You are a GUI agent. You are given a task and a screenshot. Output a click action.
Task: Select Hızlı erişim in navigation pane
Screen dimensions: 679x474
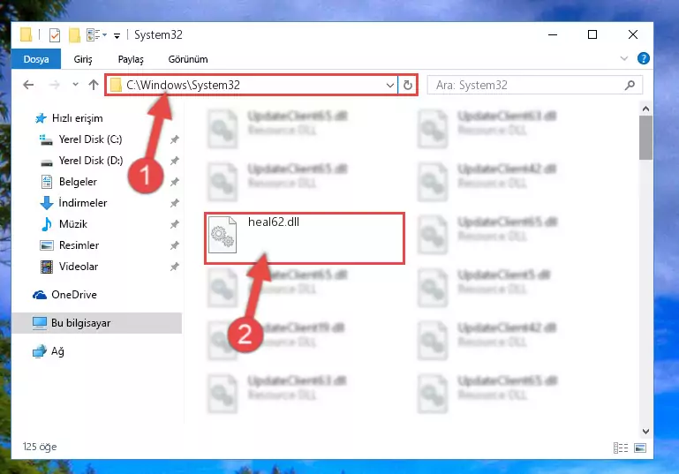pyautogui.click(x=69, y=118)
